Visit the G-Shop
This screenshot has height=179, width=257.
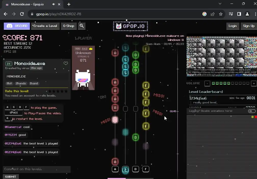(x=69, y=26)
